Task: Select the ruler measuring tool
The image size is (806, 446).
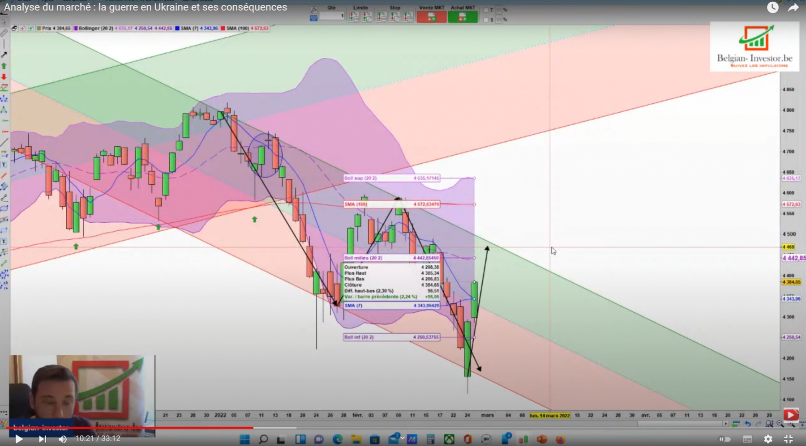Action: (x=4, y=33)
